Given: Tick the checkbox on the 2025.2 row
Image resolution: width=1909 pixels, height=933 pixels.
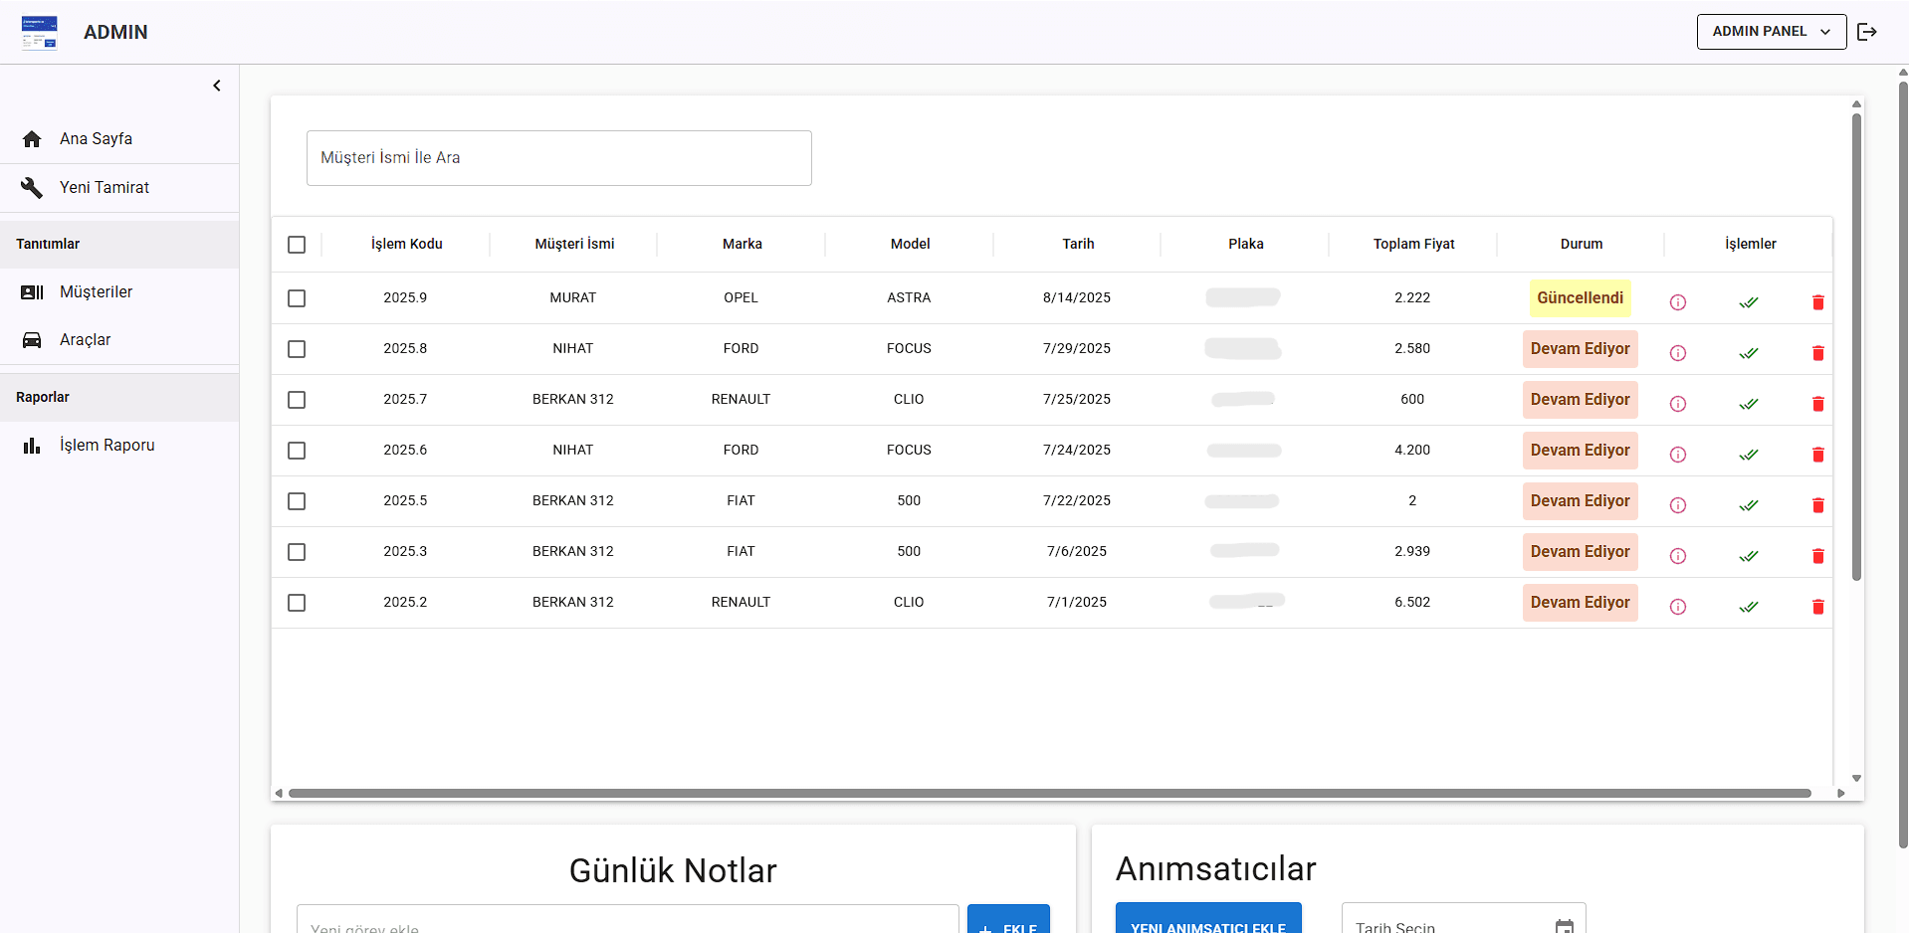Looking at the screenshot, I should coord(297,603).
